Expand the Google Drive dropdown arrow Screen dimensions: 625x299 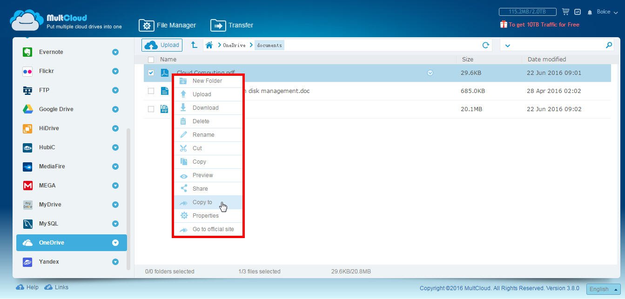point(115,109)
